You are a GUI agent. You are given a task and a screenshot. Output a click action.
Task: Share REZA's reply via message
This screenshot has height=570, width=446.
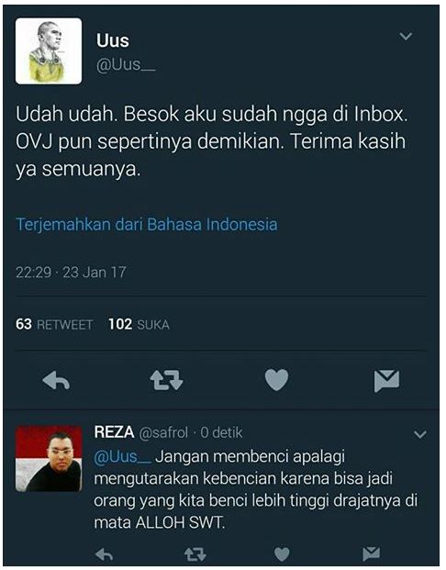[x=372, y=554]
